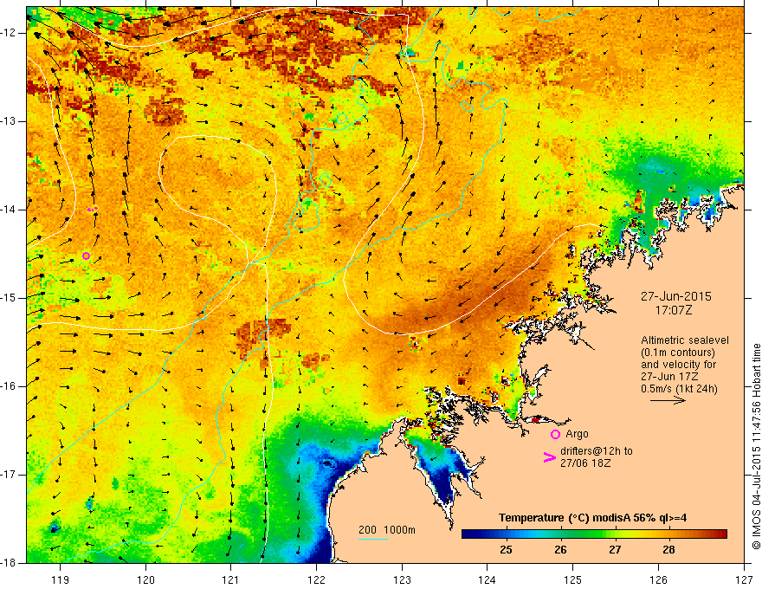Click the 120 longitude axis label
Screen dimensions: 762x589
pos(145,579)
